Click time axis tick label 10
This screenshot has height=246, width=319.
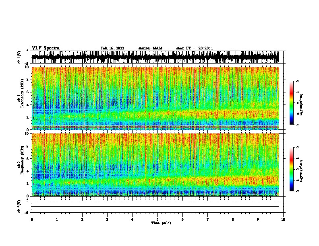point(283,219)
